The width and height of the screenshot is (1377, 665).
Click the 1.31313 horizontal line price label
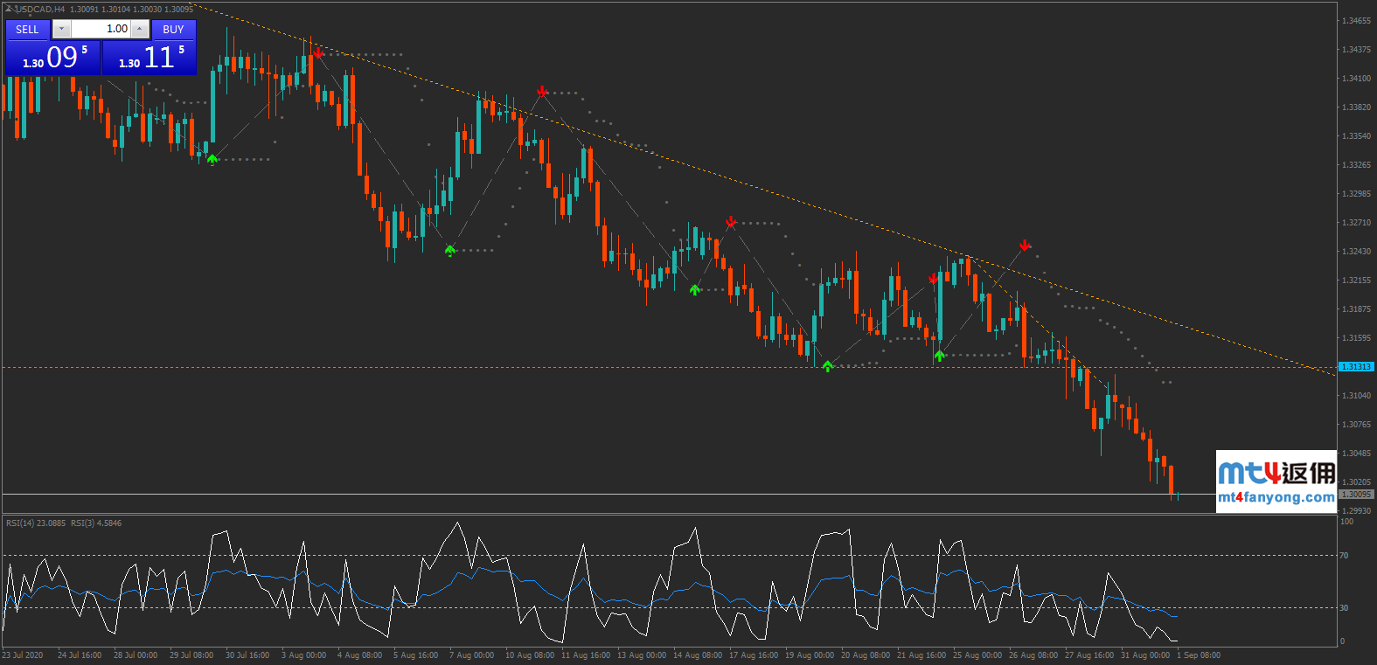[1356, 367]
